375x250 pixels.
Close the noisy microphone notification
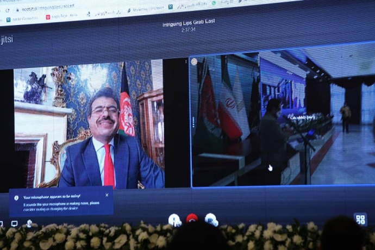107,195
